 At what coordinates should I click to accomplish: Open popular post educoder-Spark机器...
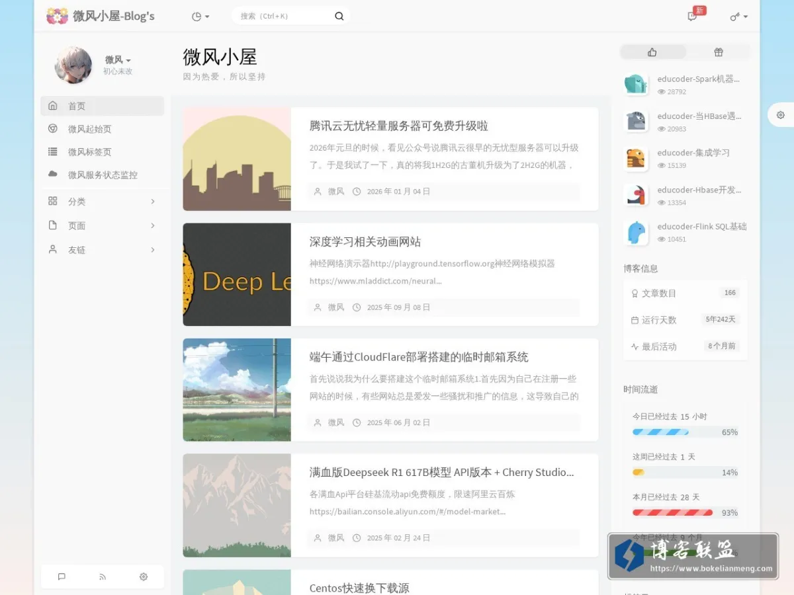click(x=698, y=79)
